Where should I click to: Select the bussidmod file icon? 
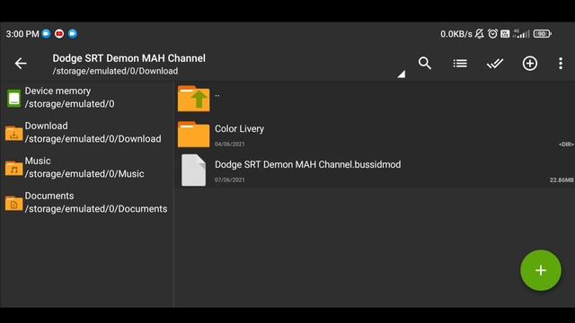(x=194, y=170)
